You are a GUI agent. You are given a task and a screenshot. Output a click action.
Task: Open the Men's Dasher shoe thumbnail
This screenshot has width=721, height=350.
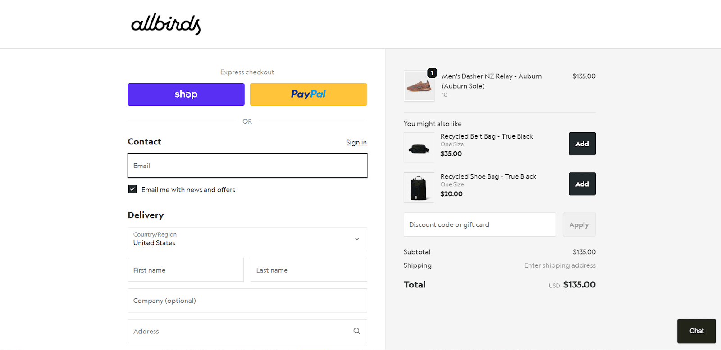(x=419, y=85)
